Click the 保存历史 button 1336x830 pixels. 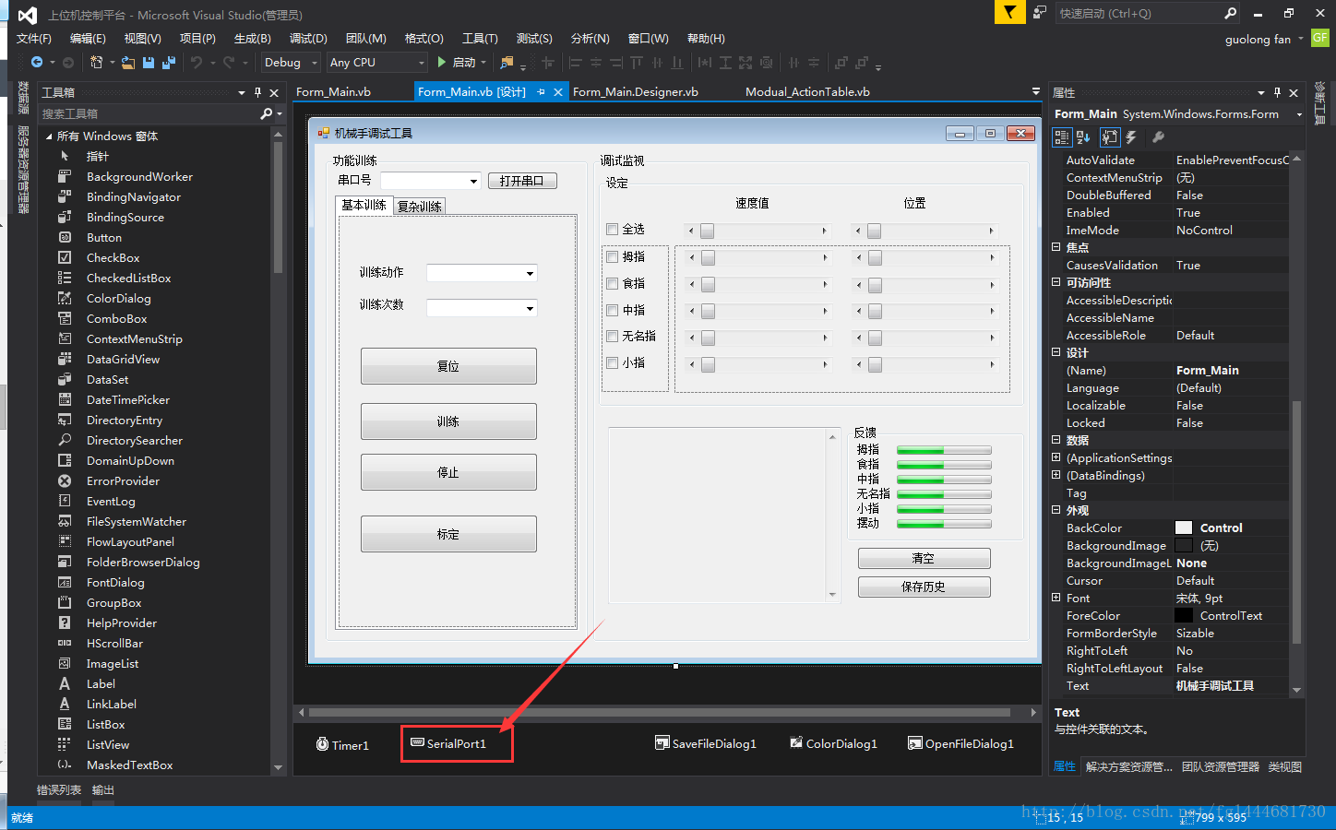(x=924, y=587)
